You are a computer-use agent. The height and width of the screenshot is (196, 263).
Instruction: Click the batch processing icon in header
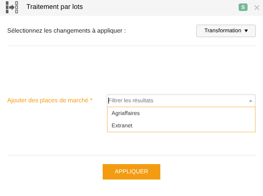pos(12,7)
